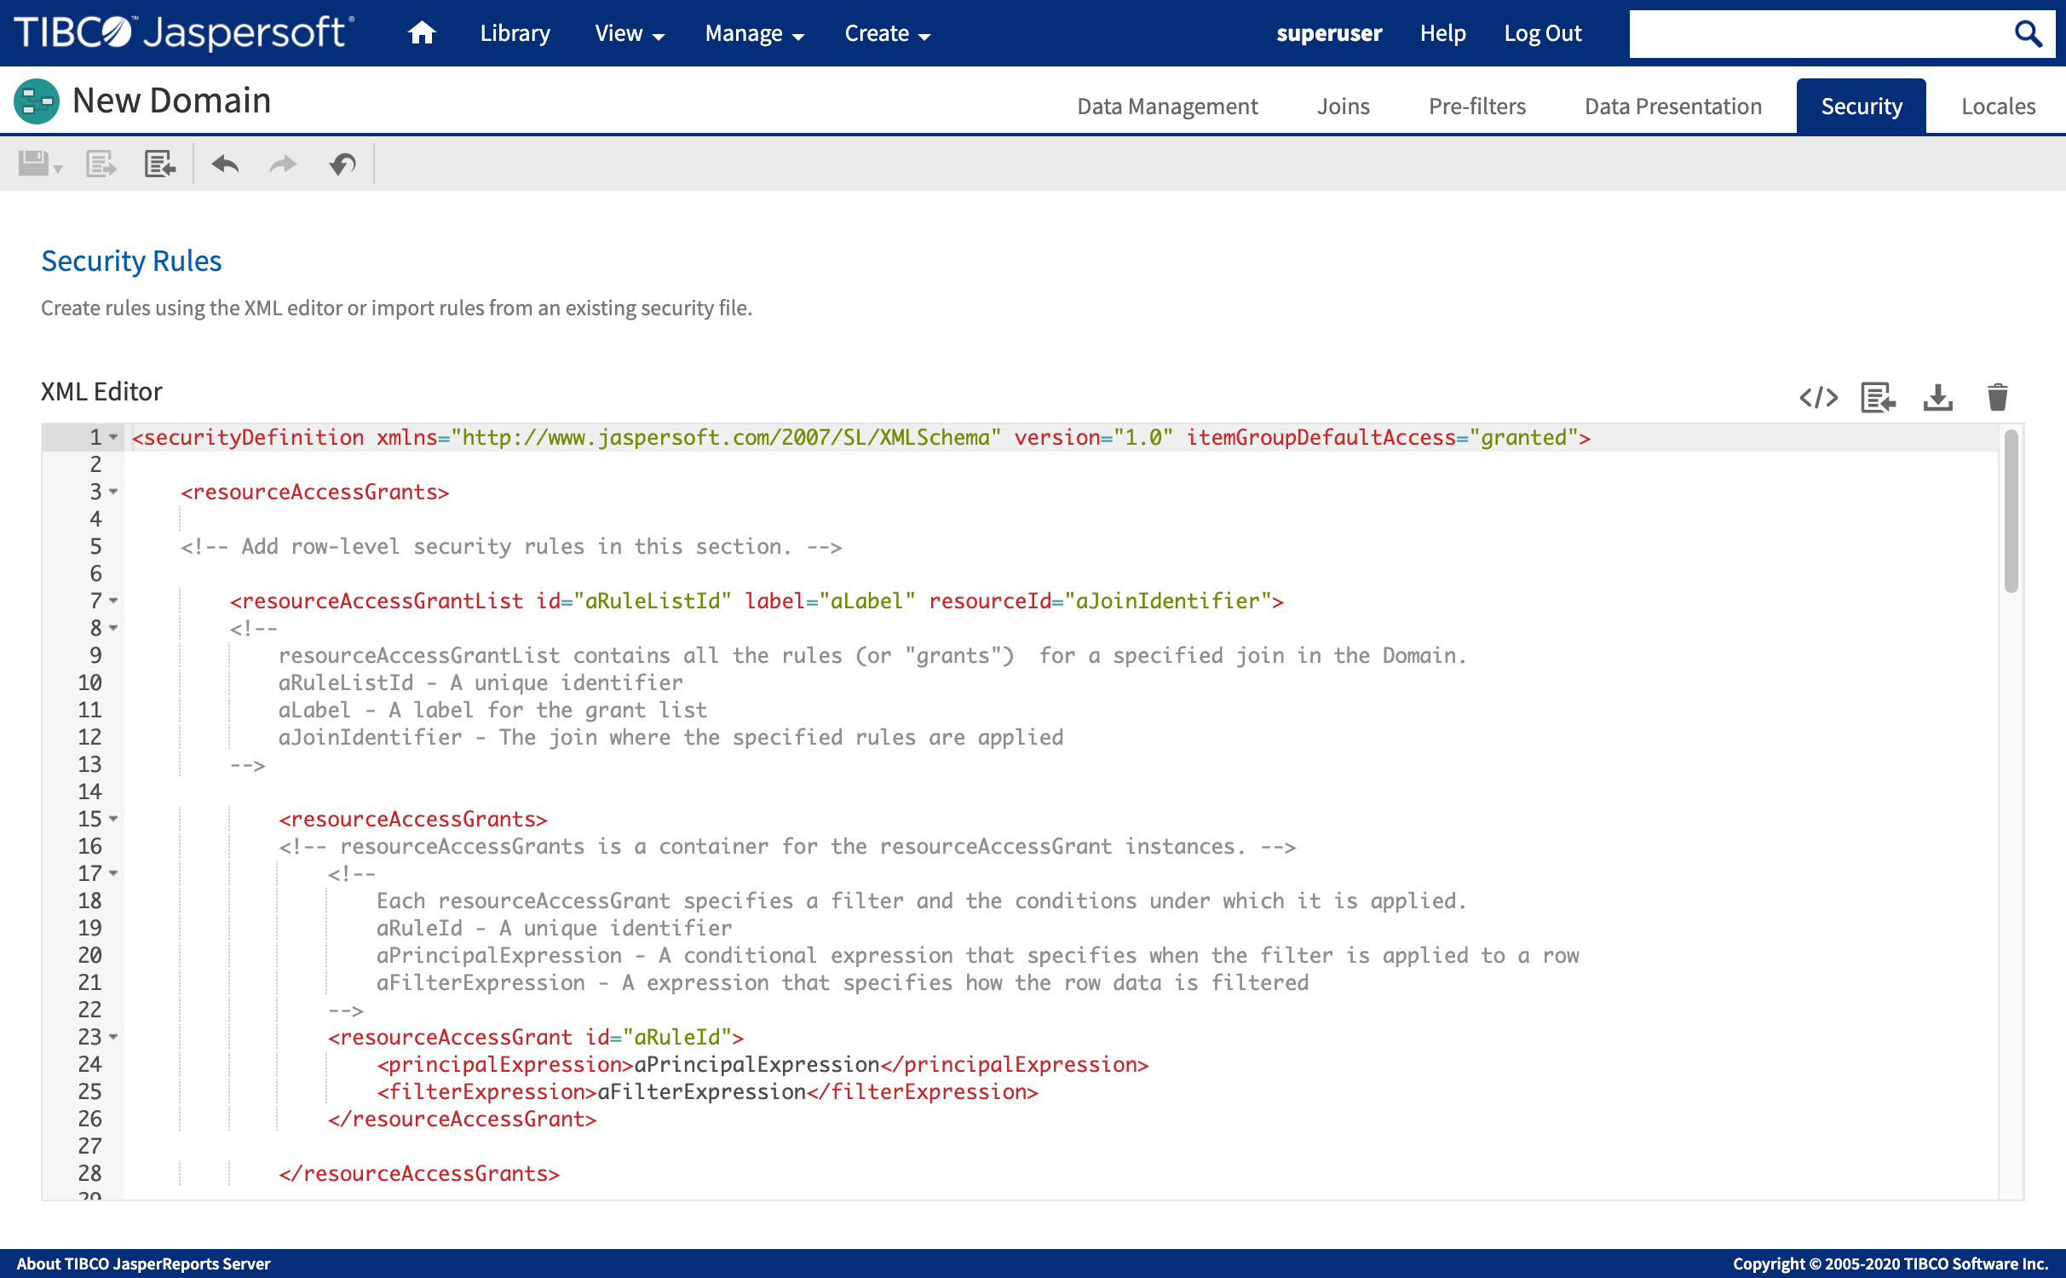Click the search magnifier icon
The height and width of the screenshot is (1278, 2066).
click(2028, 34)
